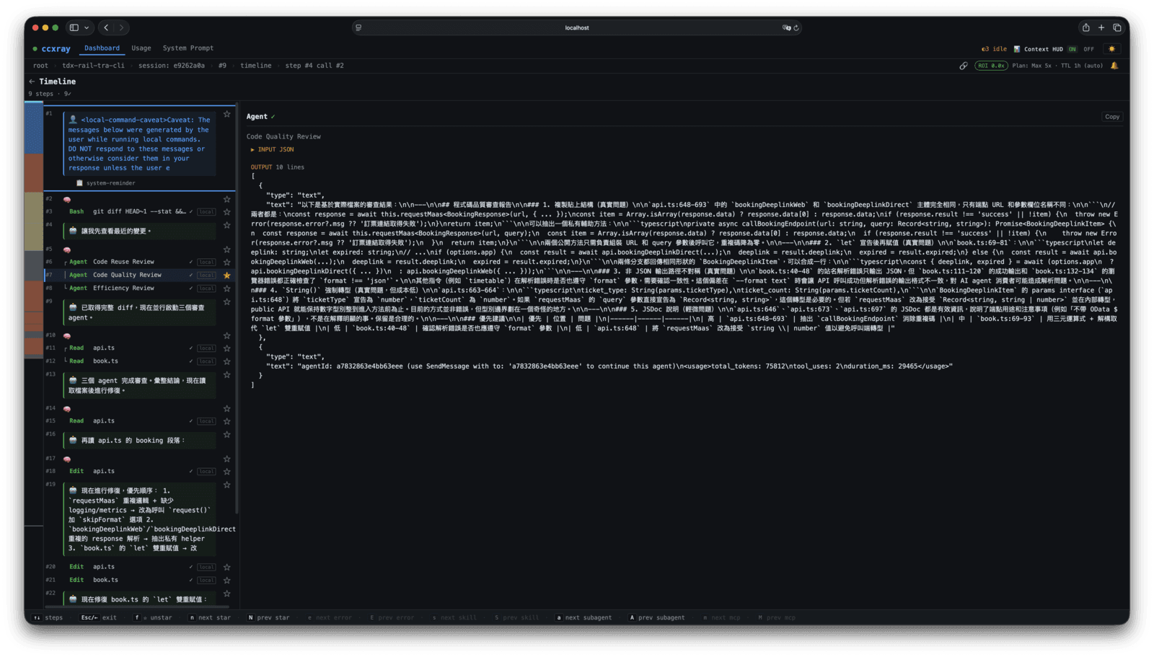1154x657 pixels.
Task: Expand the INPUT JSON section
Action: click(272, 149)
